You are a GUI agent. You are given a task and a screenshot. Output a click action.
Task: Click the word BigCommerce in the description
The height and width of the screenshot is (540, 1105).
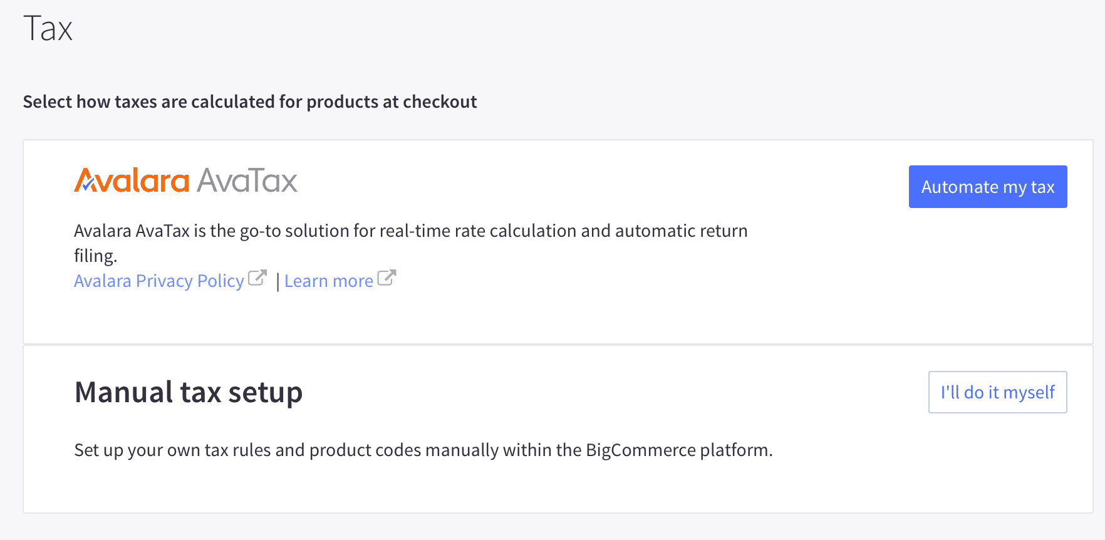point(641,450)
